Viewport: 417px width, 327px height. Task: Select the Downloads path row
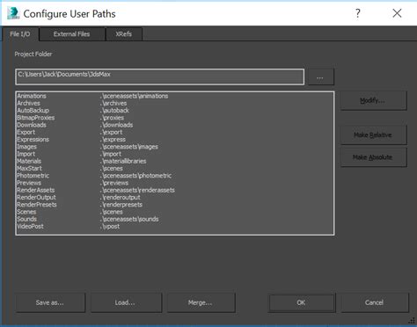pyautogui.click(x=175, y=125)
